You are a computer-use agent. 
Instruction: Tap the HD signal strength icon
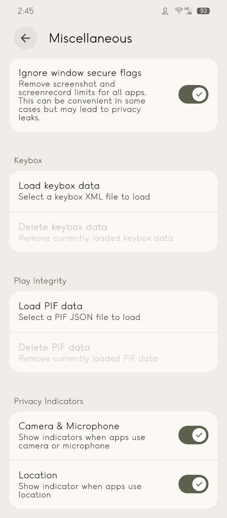pyautogui.click(x=188, y=11)
